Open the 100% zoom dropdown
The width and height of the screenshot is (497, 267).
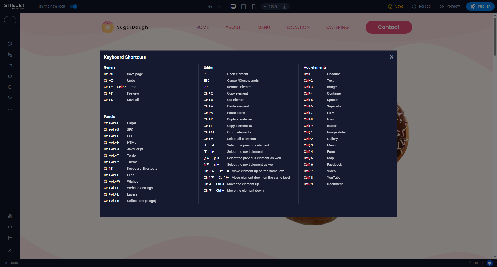(x=271, y=6)
